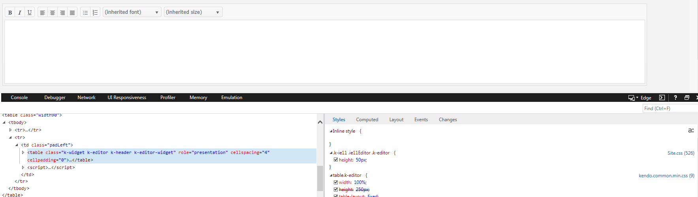
Task: Click inside the rich text editor area
Action: [325, 52]
